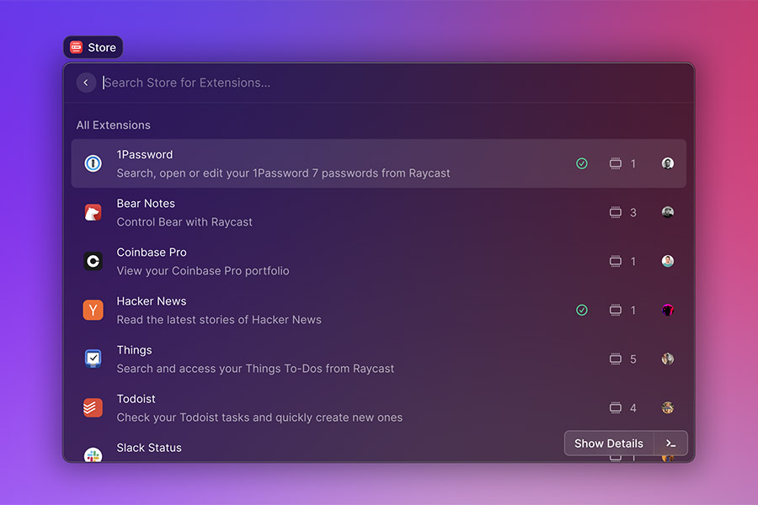758x505 pixels.
Task: Click the command count number 4 for Todoist
Action: click(633, 408)
